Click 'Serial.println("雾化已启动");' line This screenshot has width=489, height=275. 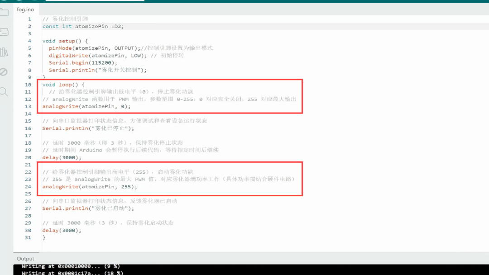88,209
